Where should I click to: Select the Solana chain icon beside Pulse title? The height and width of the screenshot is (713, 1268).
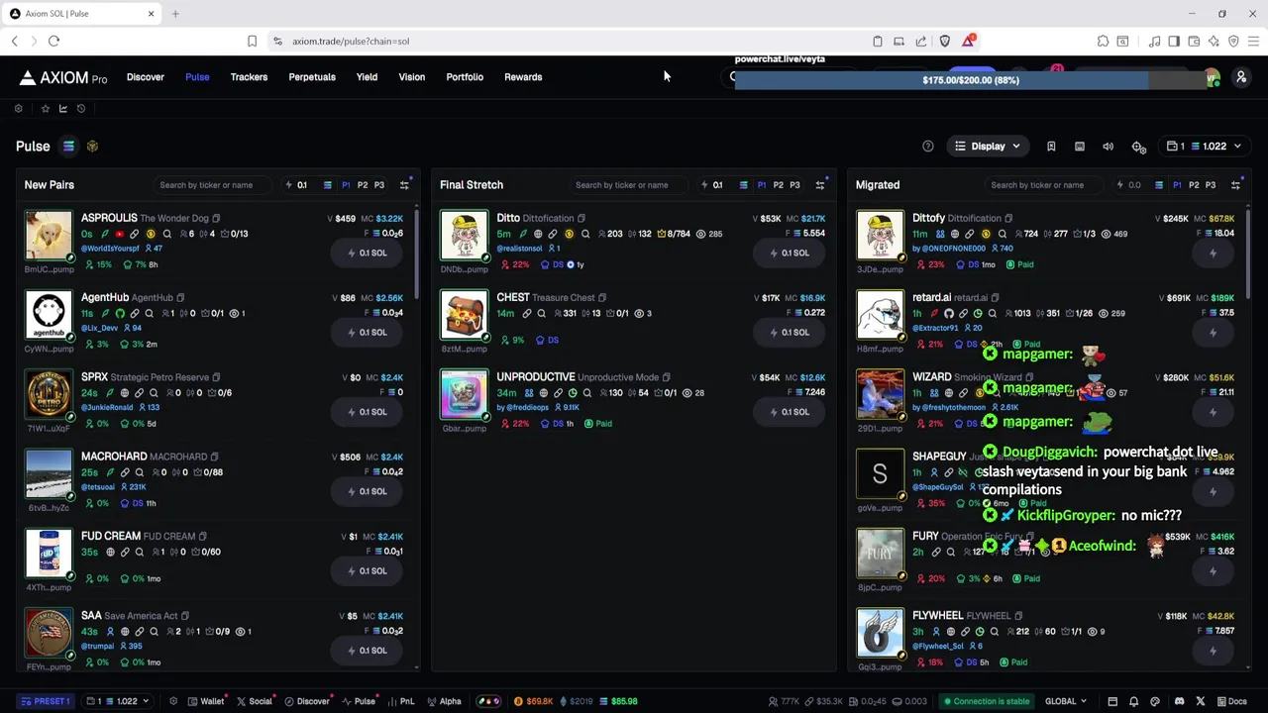(68, 147)
